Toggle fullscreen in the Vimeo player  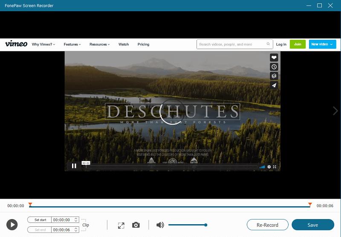(275, 167)
